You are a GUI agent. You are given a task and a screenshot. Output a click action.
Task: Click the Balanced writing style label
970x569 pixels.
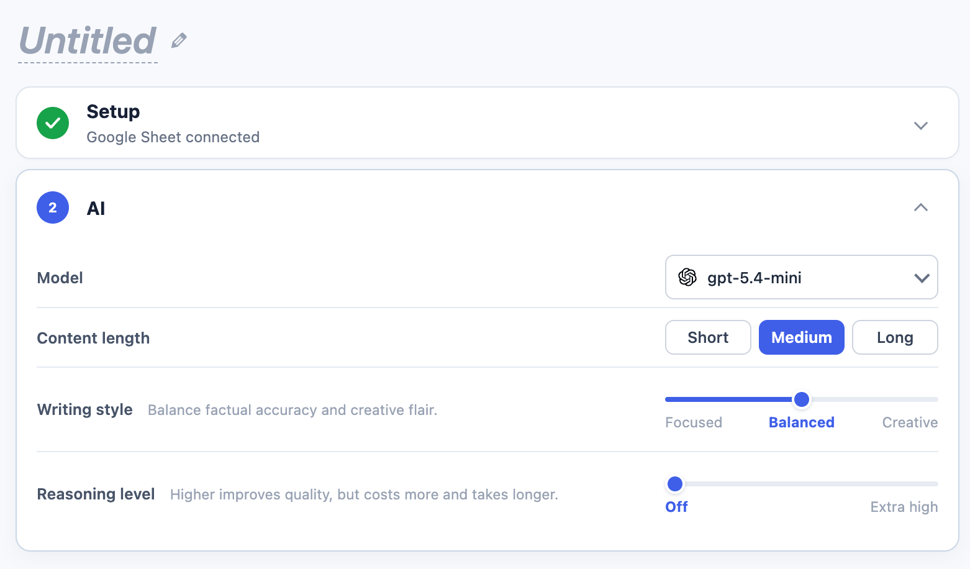[802, 422]
